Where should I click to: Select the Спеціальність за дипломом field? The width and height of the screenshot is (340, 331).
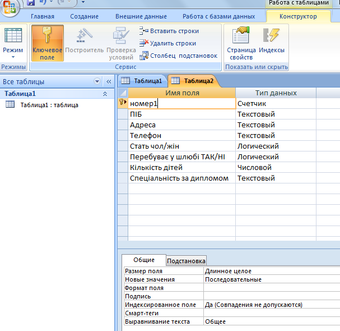point(181,178)
